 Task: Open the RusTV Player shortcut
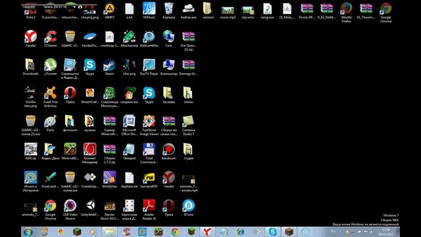pyautogui.click(x=149, y=67)
